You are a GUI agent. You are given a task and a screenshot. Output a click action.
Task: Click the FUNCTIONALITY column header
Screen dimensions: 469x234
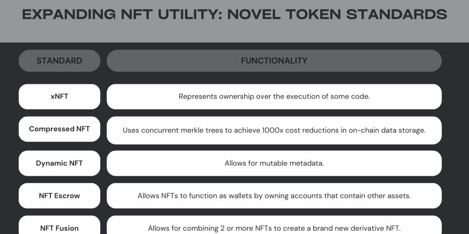(274, 61)
